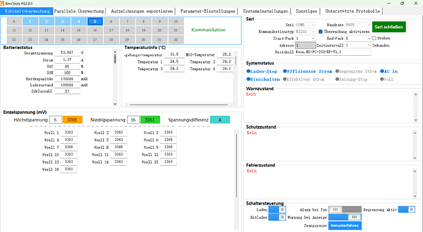The width and height of the screenshot is (423, 232).
Task: Click Warnzustand scrollbar down arrow
Action: (416, 120)
